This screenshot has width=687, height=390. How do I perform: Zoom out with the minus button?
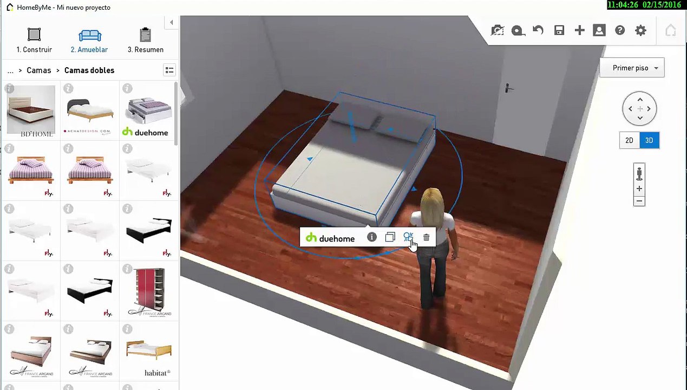[x=639, y=201]
